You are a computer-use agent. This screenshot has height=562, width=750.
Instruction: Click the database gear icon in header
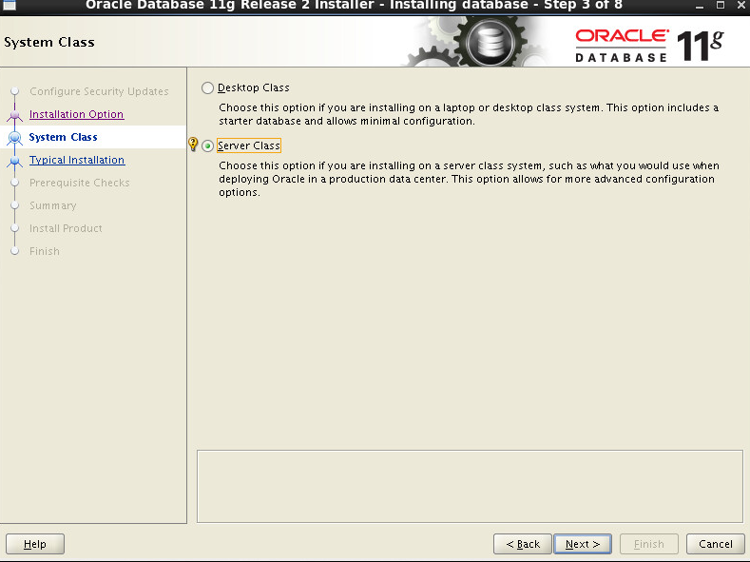point(490,42)
